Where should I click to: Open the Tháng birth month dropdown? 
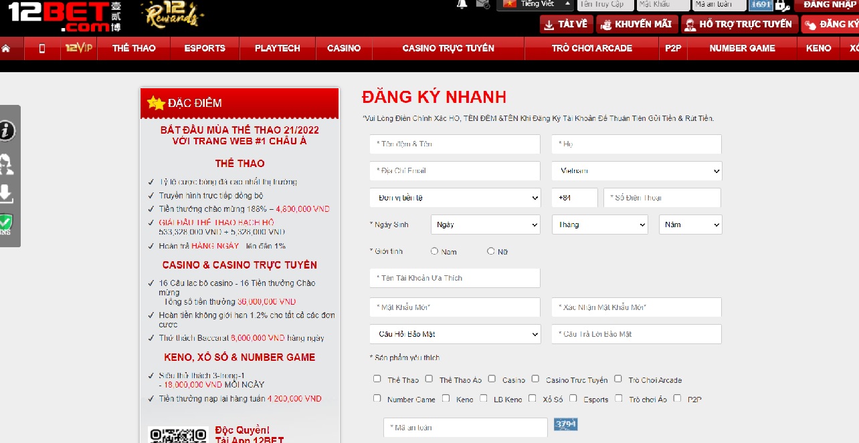[x=600, y=225]
